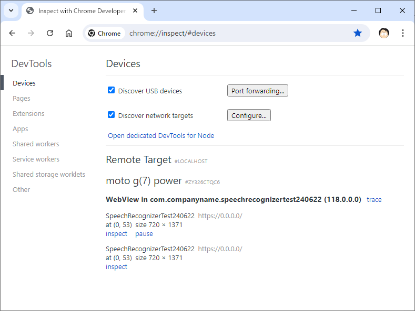This screenshot has height=311, width=415.
Task: Click the Configure... button
Action: click(x=249, y=115)
